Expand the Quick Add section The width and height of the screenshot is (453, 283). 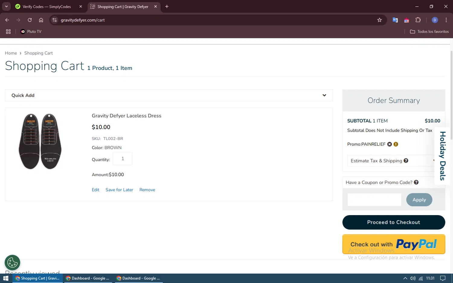tap(169, 95)
